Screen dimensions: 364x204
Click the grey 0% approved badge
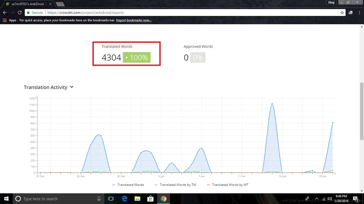point(198,58)
